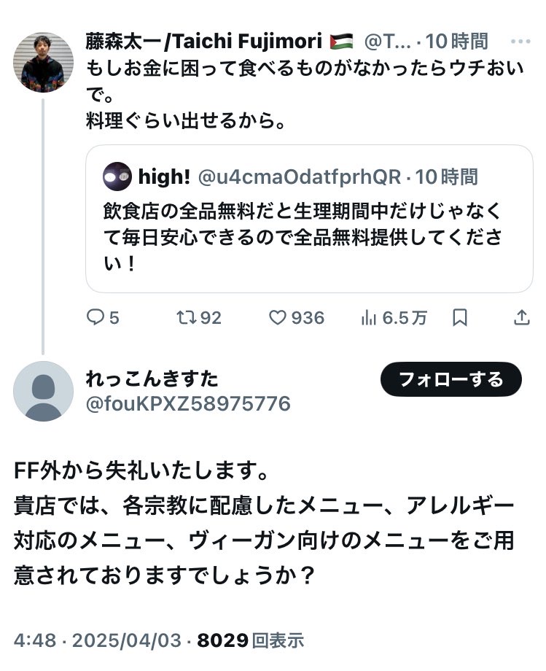Tap the share upload icon
Image resolution: width=546 pixels, height=671 pixels.
tap(522, 318)
